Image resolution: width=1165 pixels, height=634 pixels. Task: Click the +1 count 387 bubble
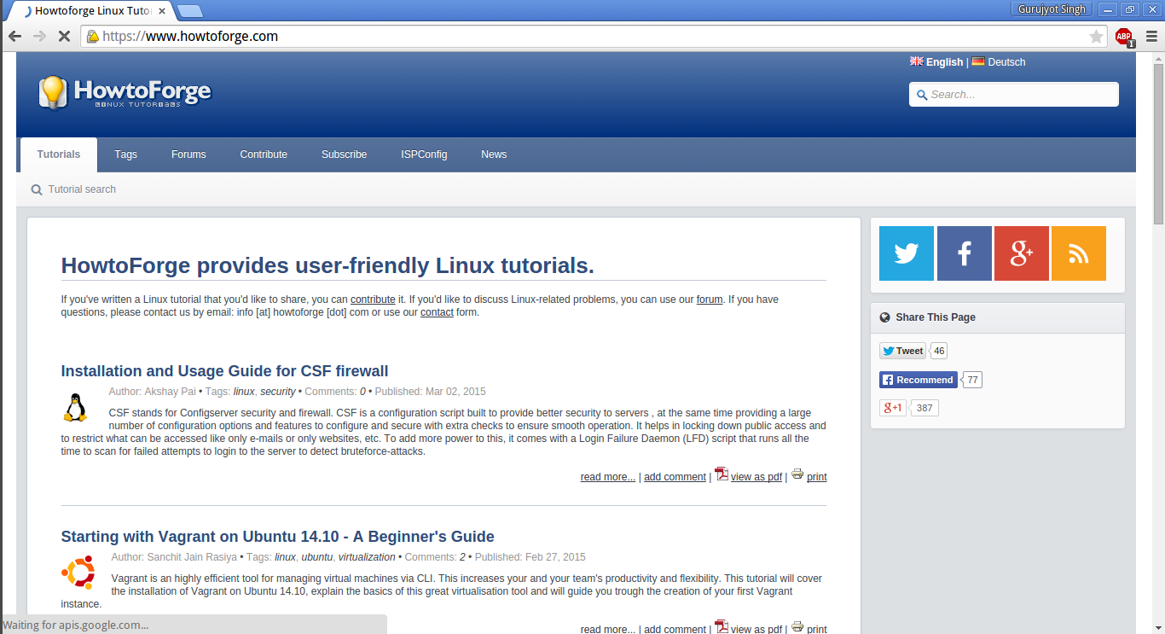pyautogui.click(x=924, y=408)
